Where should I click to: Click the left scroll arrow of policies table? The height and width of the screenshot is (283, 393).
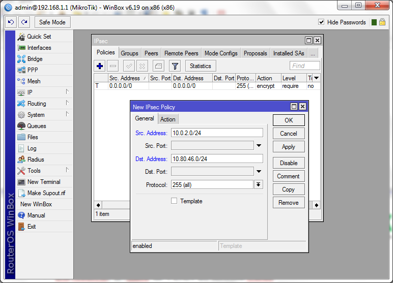click(98, 205)
